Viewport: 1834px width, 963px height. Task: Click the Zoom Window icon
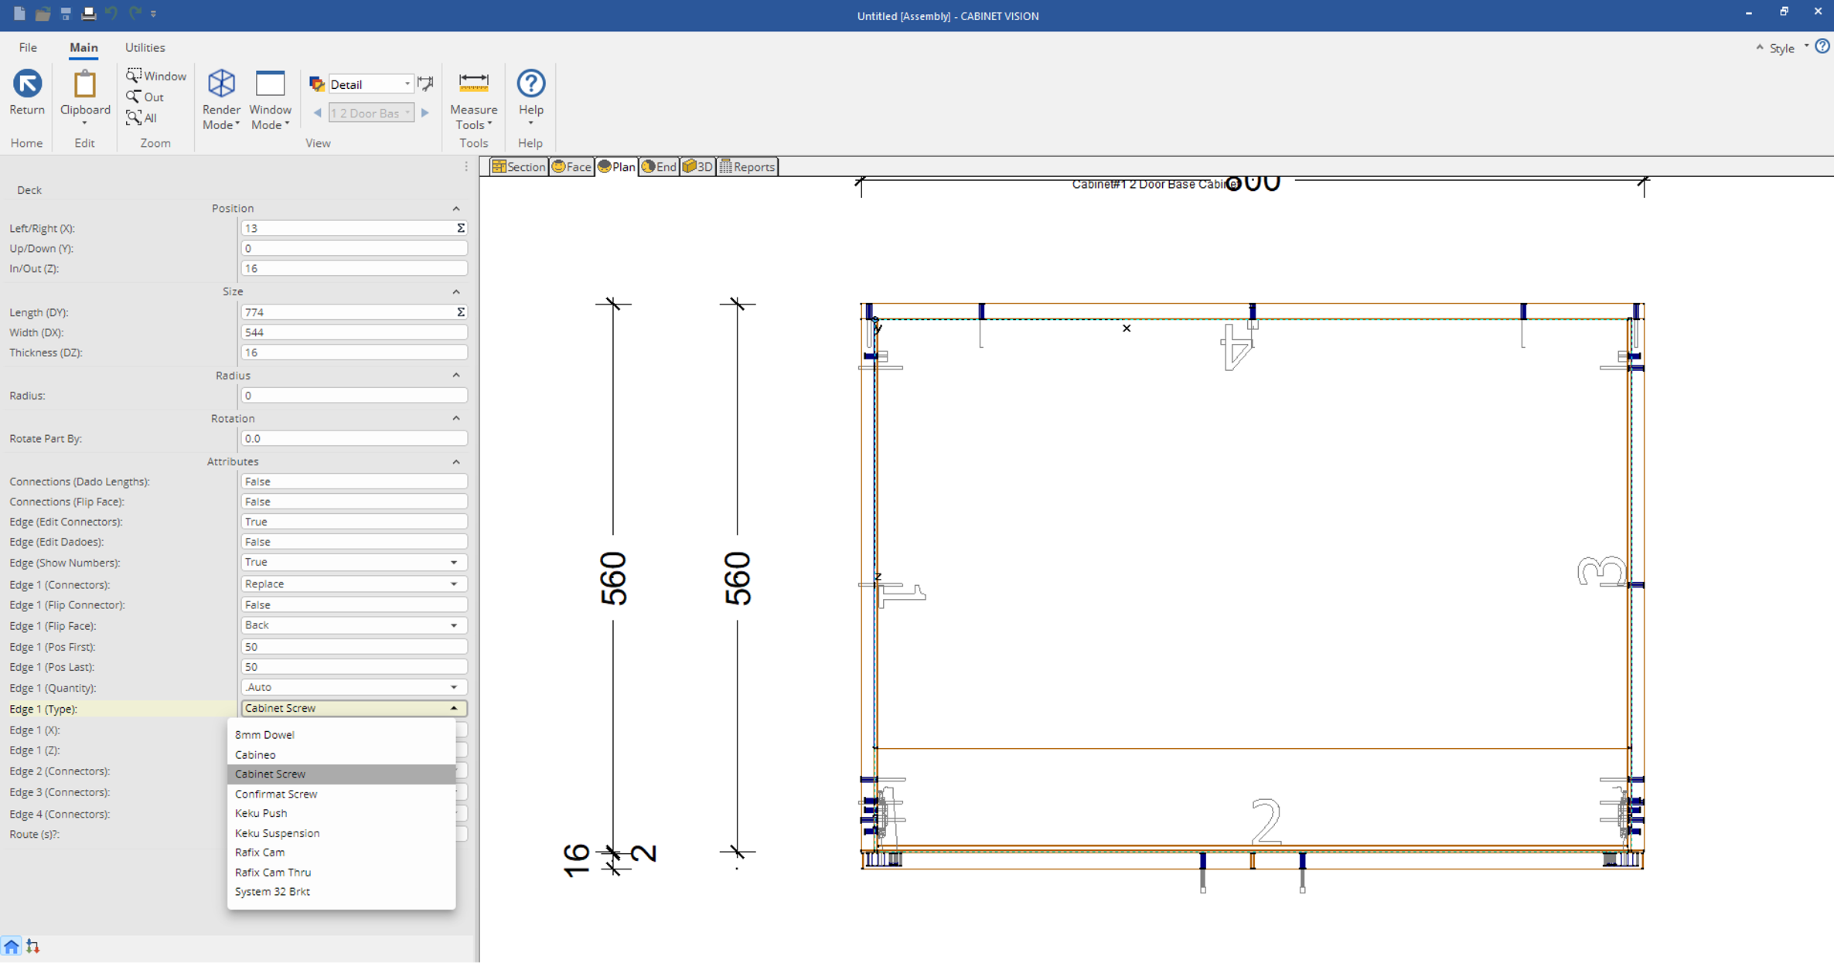tap(135, 75)
